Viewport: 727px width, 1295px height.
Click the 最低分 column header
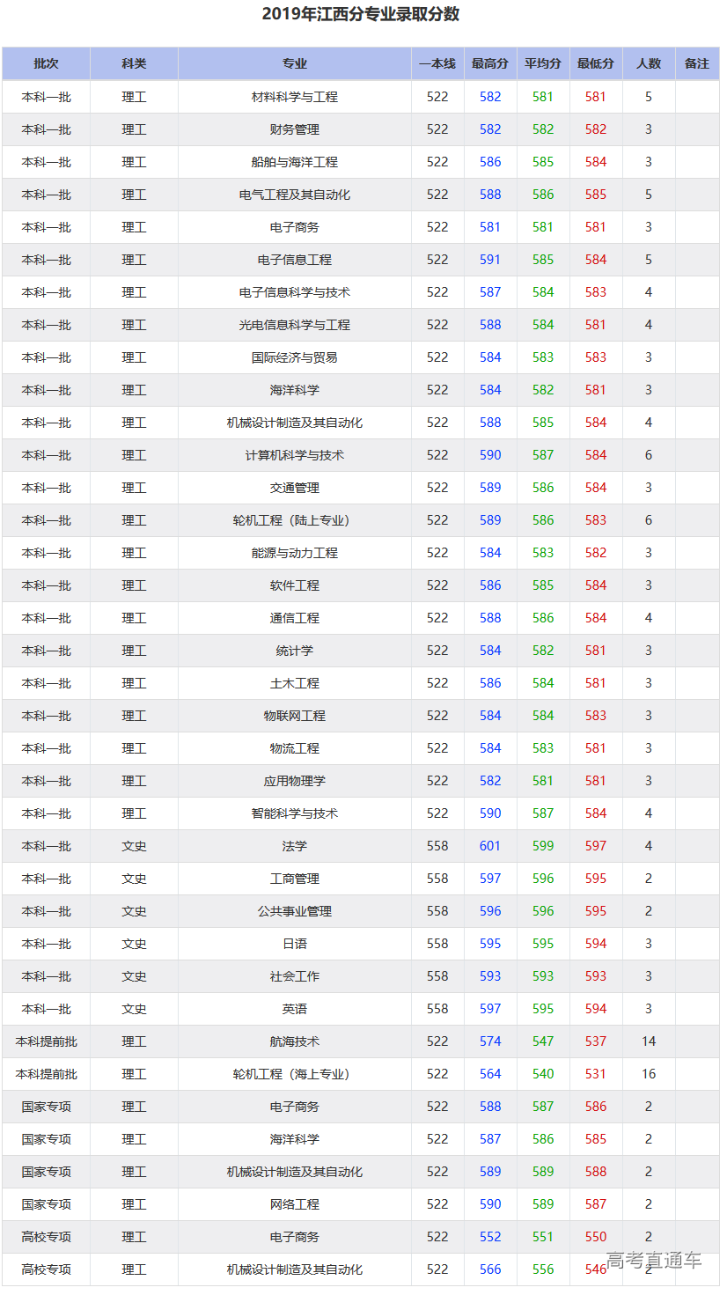pos(596,63)
